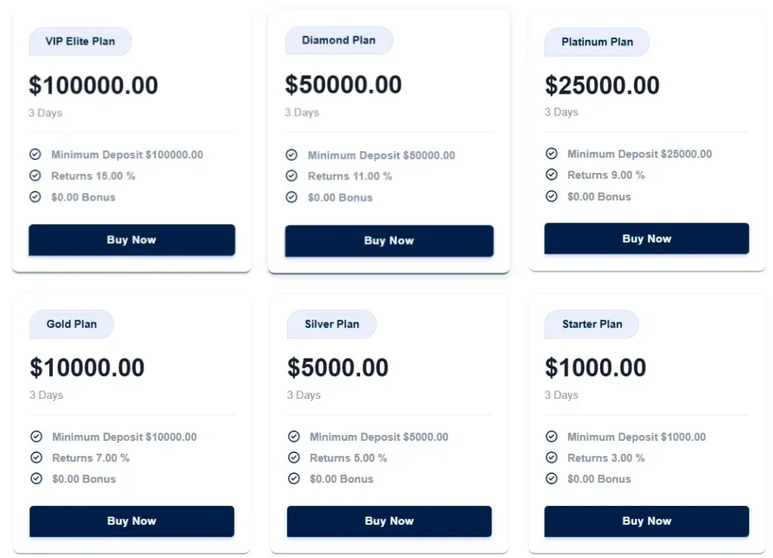The image size is (773, 558).
Task: Select the Silver Plan badge
Action: tap(331, 325)
